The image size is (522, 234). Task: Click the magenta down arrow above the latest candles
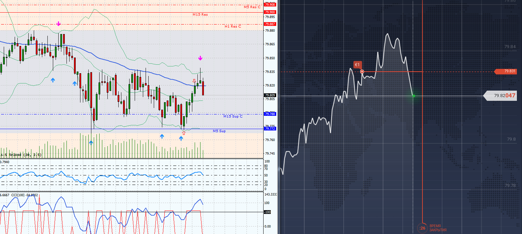(x=200, y=58)
